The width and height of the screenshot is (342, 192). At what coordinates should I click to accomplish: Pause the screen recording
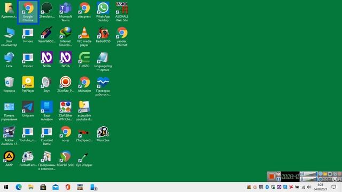279,179
